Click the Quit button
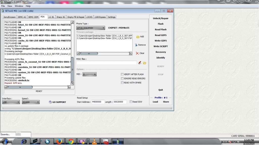This screenshot has height=145, width=259. 161,90
